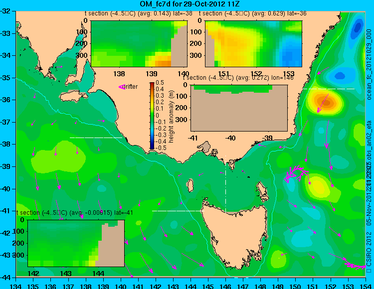Click the 0.5 value on the colorbar
The image size is (374, 289).
tap(160, 83)
